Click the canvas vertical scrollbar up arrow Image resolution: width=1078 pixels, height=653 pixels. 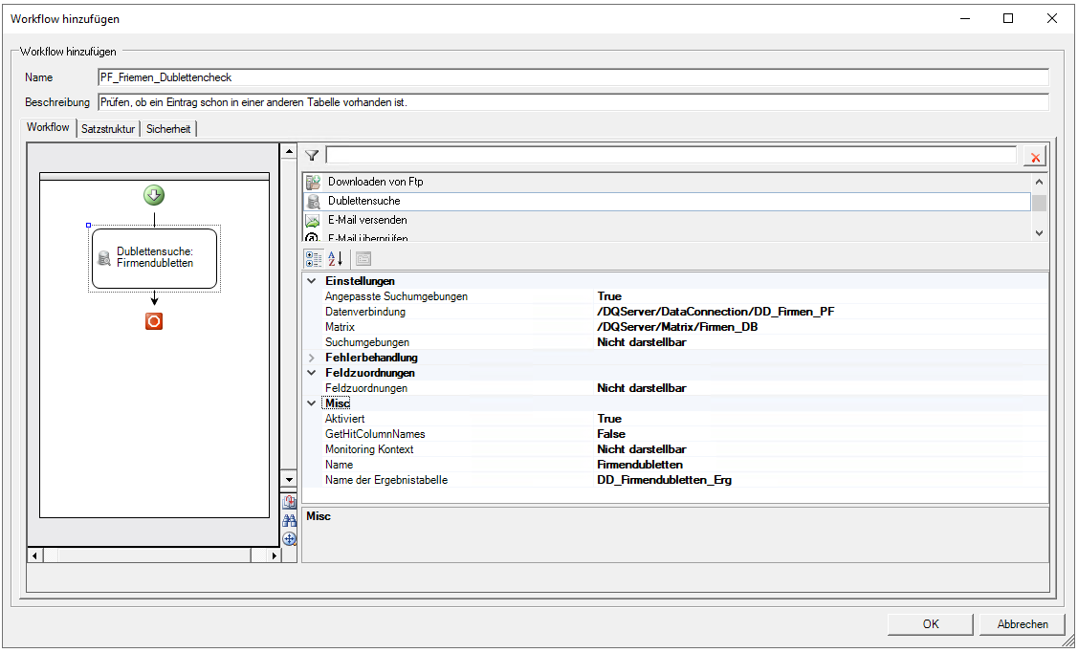point(289,151)
